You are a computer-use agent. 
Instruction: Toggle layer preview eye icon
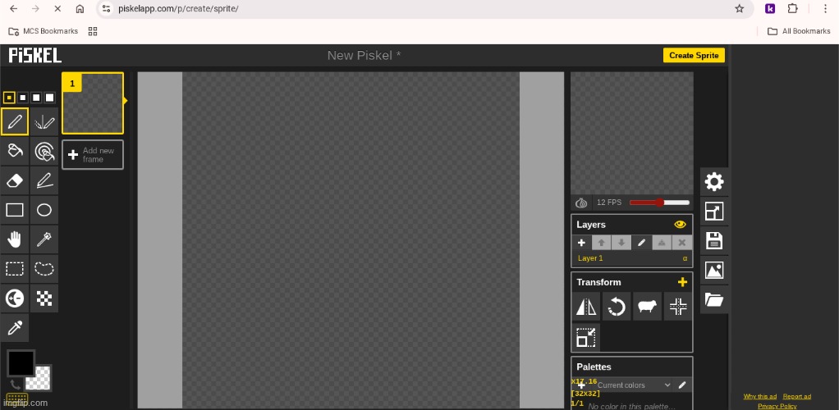pos(680,225)
